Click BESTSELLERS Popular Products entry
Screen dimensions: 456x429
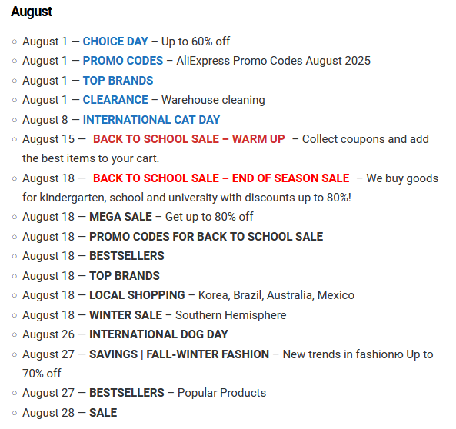tap(127, 393)
